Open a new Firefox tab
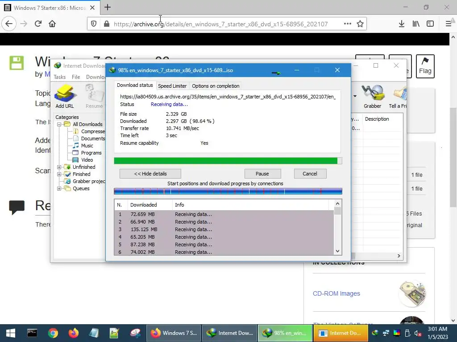The width and height of the screenshot is (457, 342). point(108,7)
